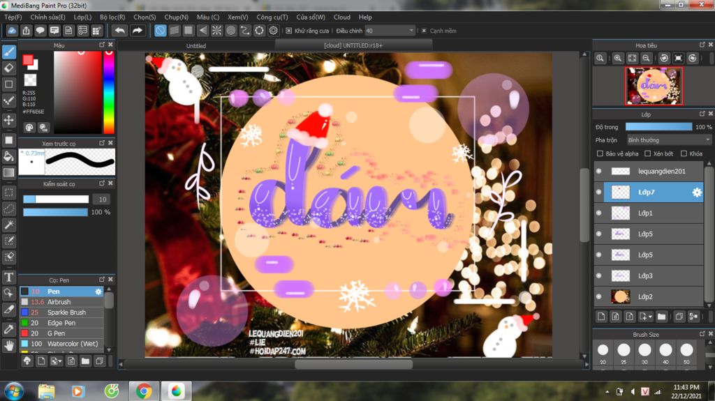The height and width of the screenshot is (401, 715).
Task: Click the cloud save icon in toolbar
Action: point(12,31)
